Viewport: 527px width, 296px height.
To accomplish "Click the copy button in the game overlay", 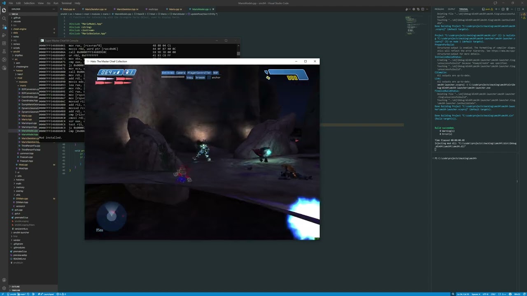I will tap(190, 77).
